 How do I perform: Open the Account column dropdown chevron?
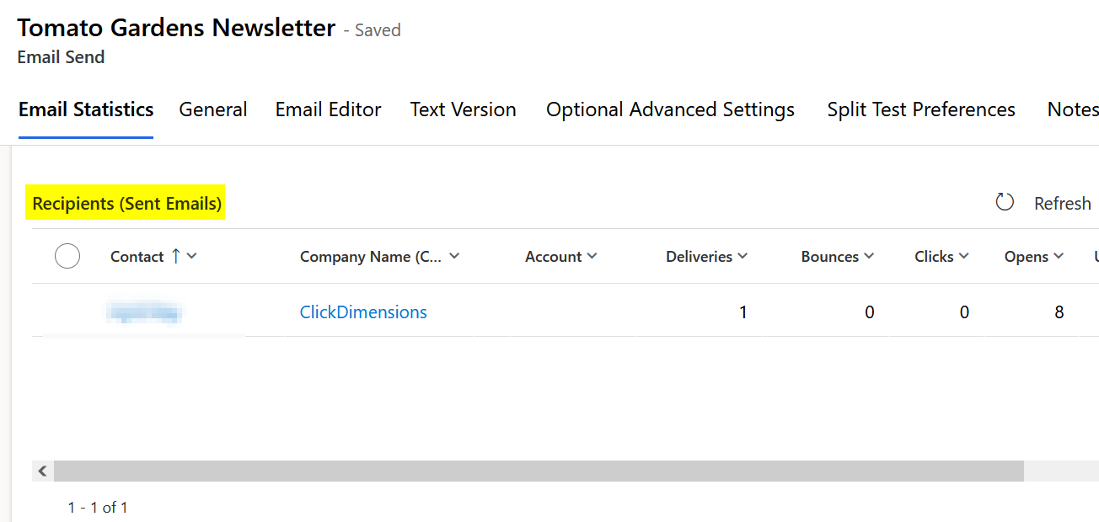(592, 256)
